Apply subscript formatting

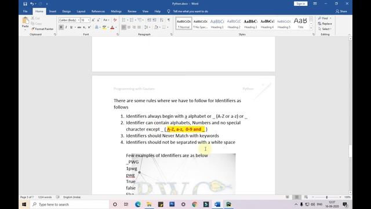click(84, 27)
